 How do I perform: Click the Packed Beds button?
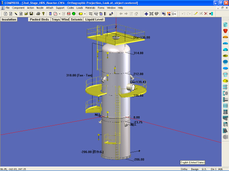click(39, 20)
